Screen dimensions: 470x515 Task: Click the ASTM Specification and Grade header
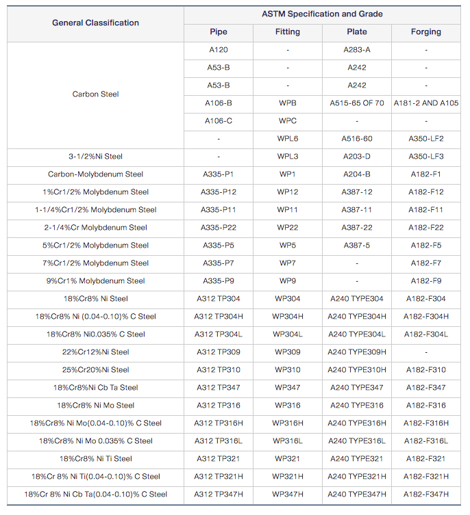[x=322, y=14]
